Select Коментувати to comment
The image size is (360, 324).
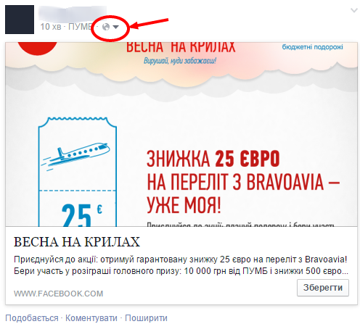click(x=91, y=318)
